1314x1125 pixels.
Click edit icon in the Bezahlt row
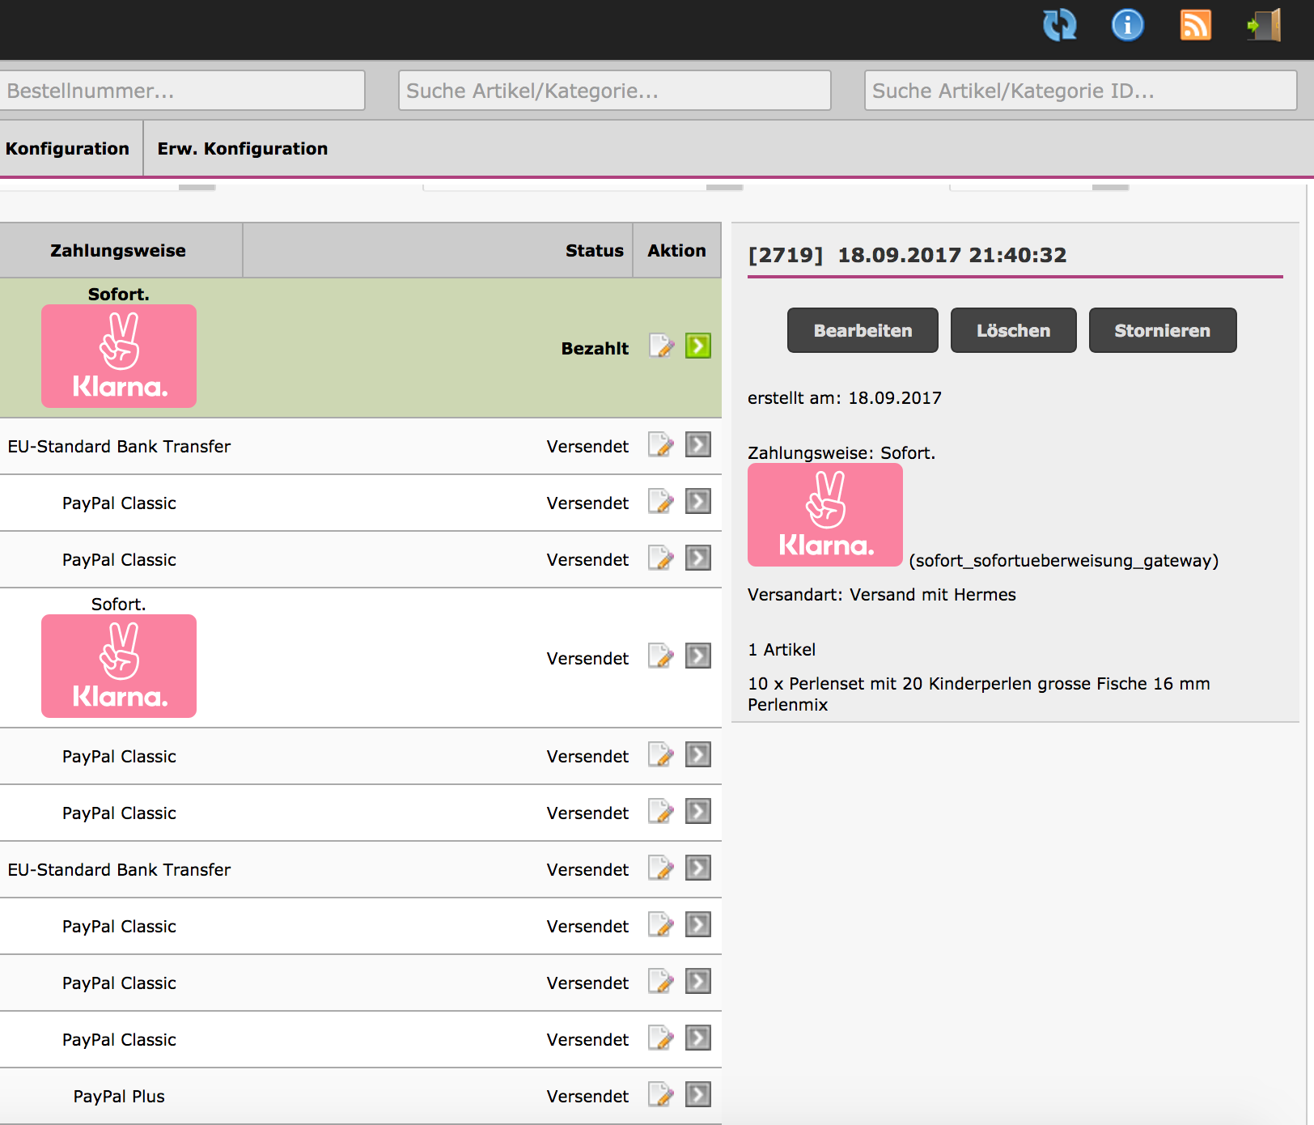pos(661,346)
